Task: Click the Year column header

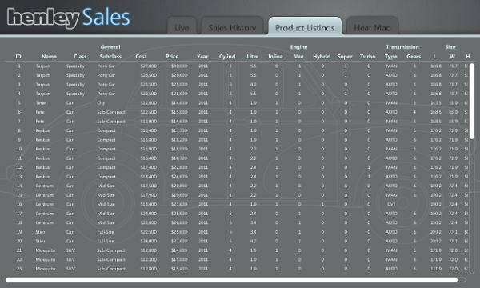Action: click(202, 56)
